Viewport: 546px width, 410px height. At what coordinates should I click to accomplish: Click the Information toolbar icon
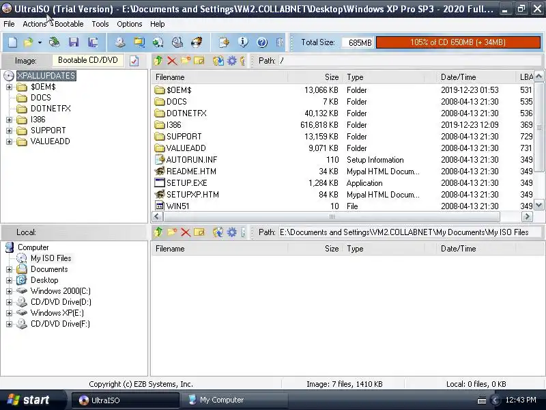coord(243,42)
